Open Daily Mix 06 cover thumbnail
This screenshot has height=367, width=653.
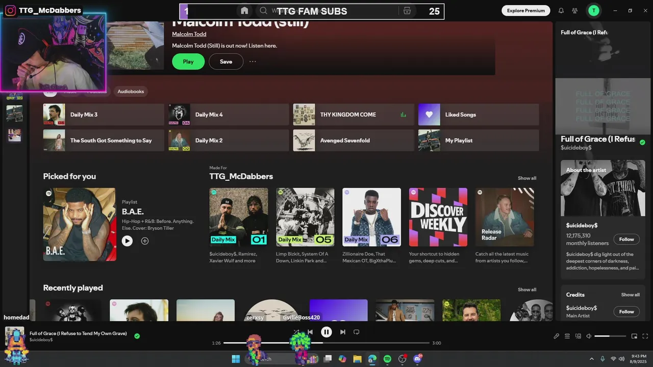[372, 217]
